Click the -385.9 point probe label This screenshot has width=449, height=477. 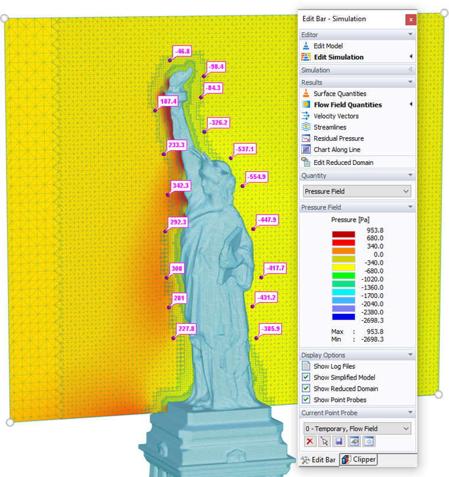(x=271, y=329)
